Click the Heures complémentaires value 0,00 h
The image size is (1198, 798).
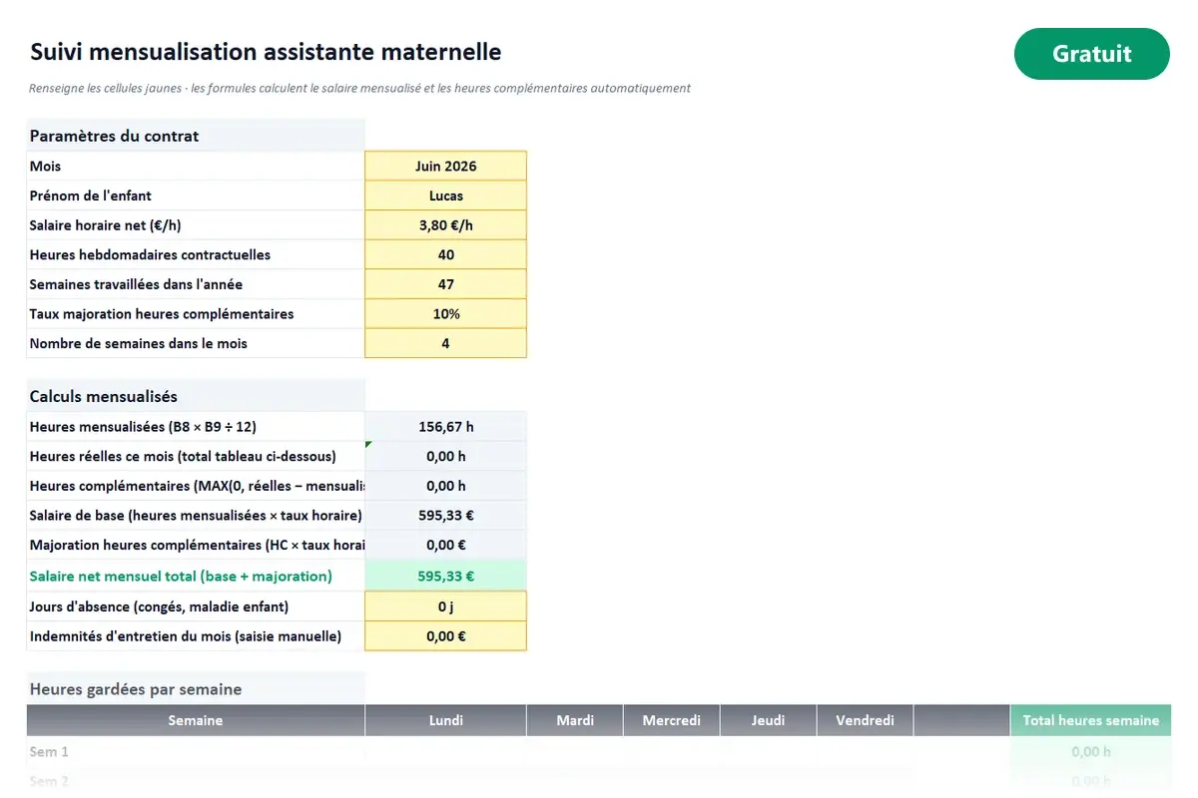click(x=445, y=486)
